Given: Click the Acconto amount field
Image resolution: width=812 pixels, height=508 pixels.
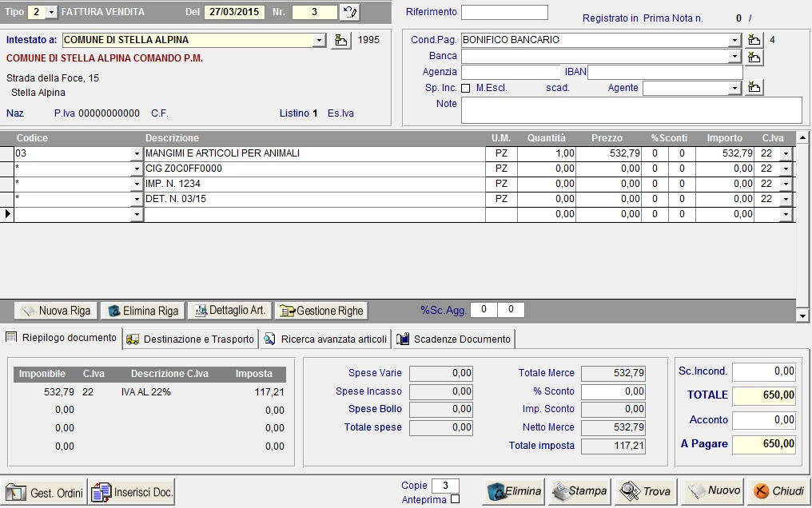Looking at the screenshot, I should (x=764, y=420).
